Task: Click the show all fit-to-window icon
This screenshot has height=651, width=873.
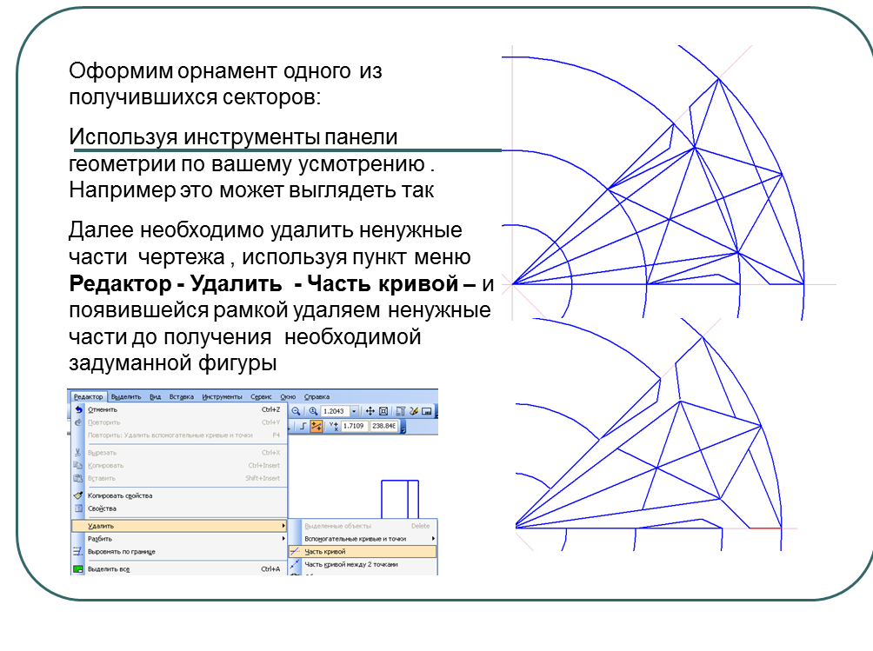Action: 383,411
